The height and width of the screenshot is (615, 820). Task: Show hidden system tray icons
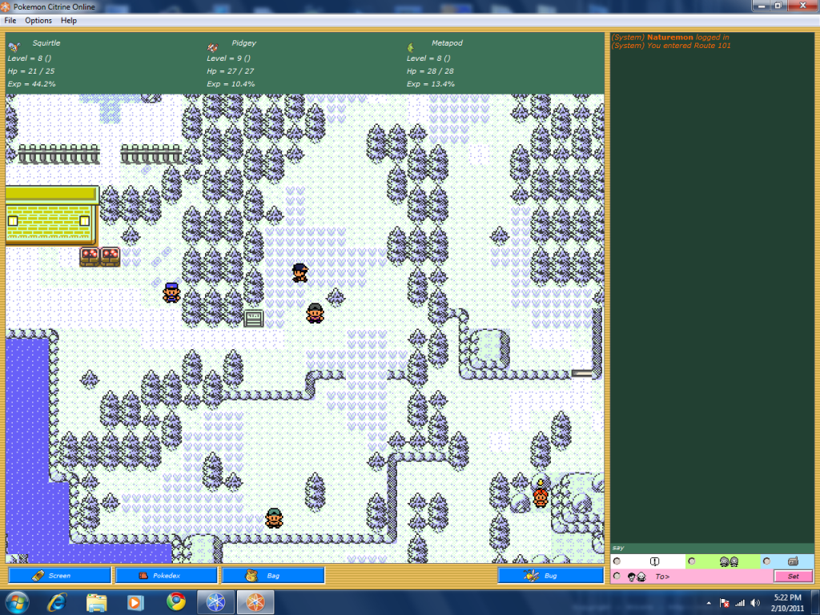(x=708, y=602)
